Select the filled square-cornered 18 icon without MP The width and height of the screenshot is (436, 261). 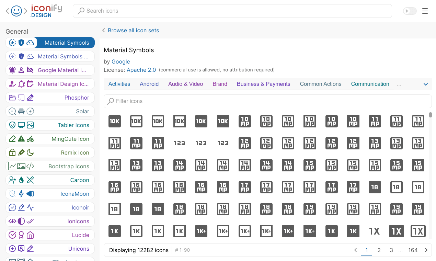pos(158,209)
